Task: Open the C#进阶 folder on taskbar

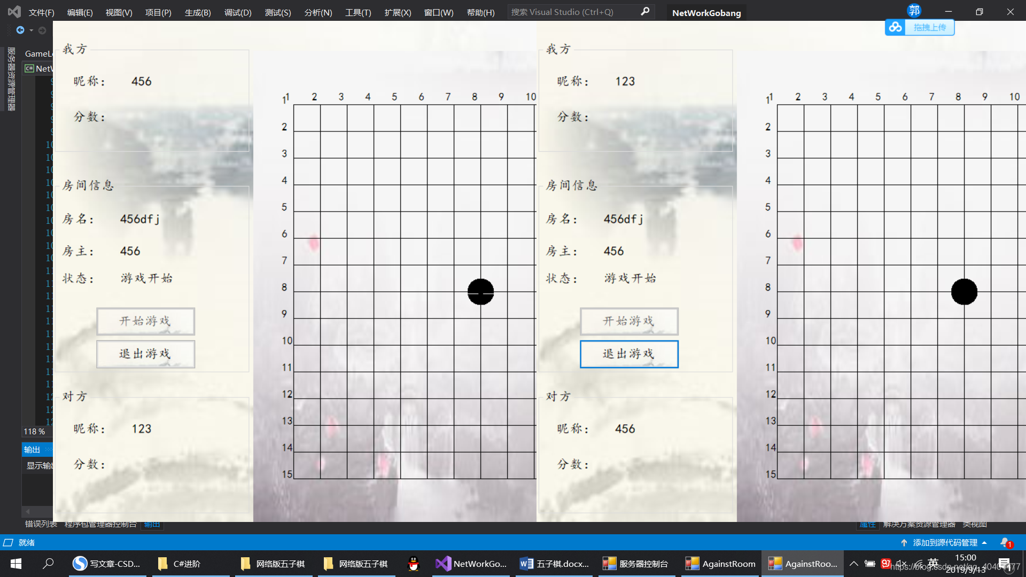Action: (x=191, y=564)
